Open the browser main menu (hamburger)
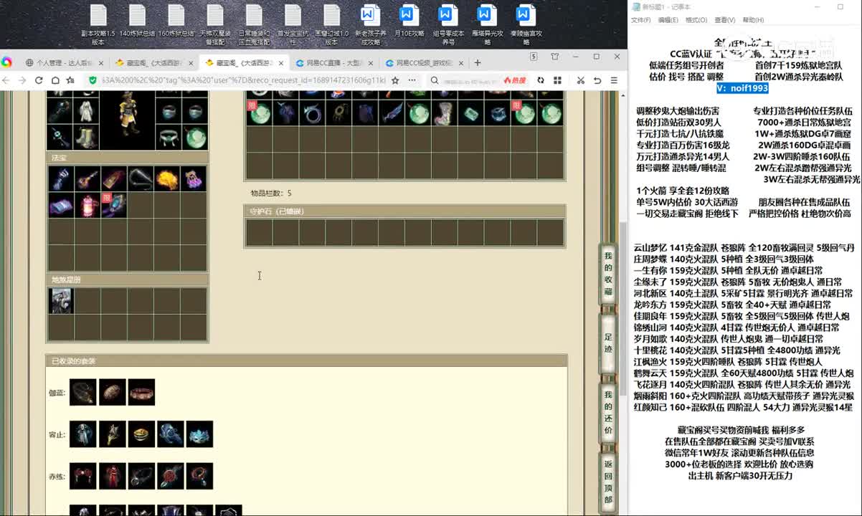This screenshot has width=862, height=516. click(x=614, y=80)
